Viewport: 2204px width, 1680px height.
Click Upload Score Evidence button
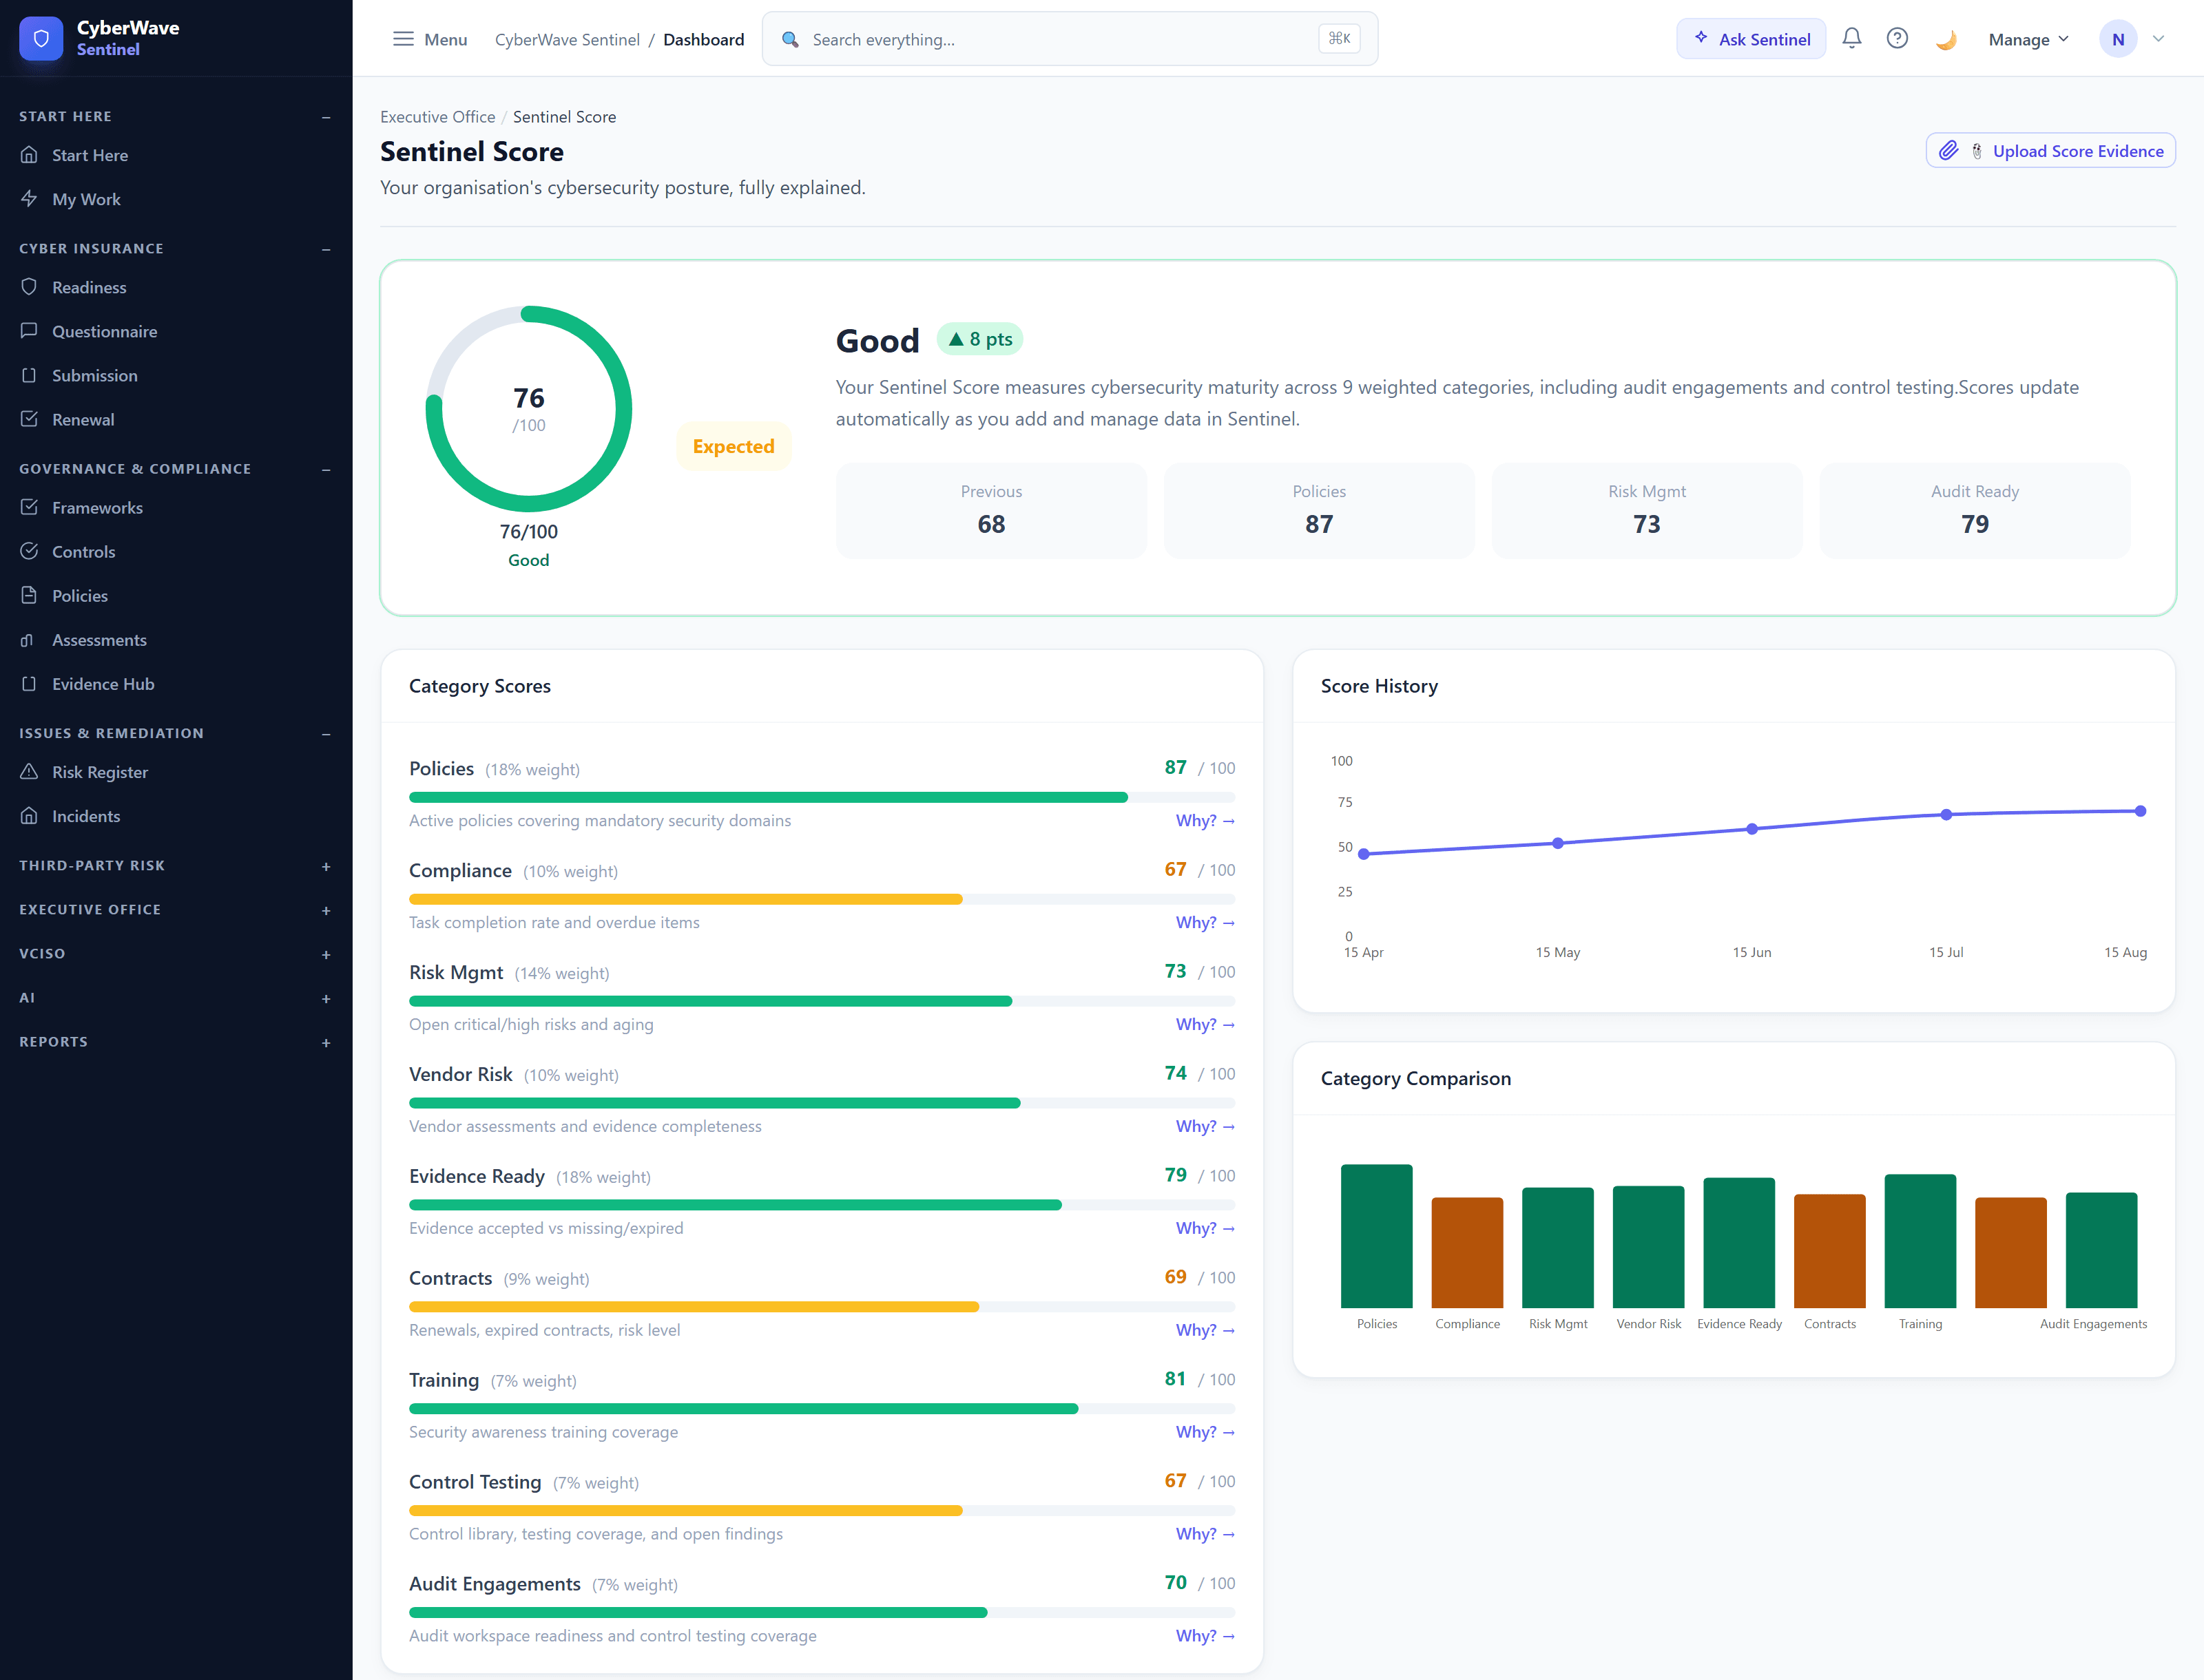point(2050,151)
